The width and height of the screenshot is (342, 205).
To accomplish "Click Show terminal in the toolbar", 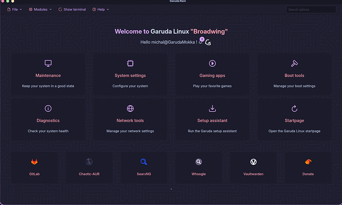I will tap(72, 9).
